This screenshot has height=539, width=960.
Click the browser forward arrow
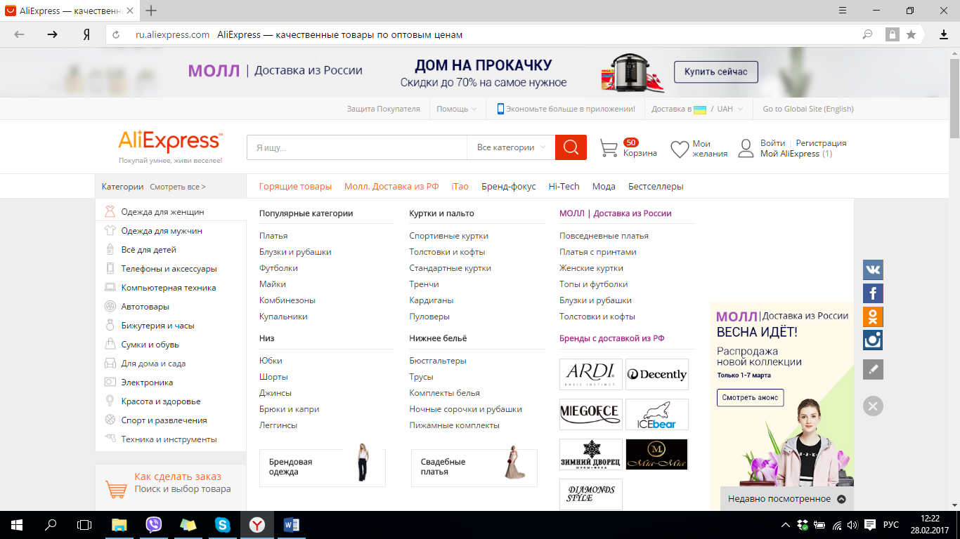click(x=52, y=34)
